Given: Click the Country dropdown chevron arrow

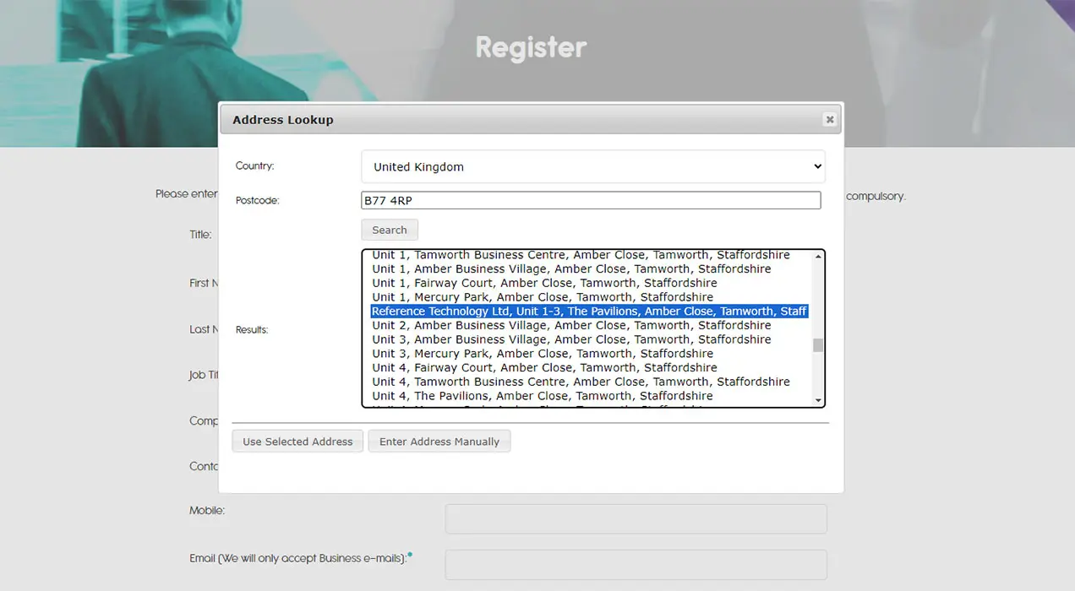Looking at the screenshot, I should click(816, 166).
